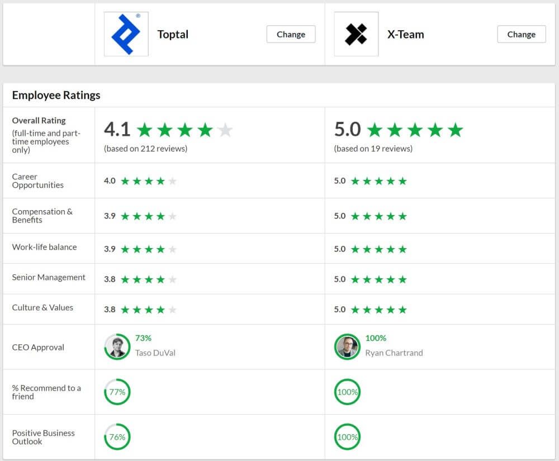The image size is (559, 461).
Task: Click the Overall Rating row label
Action: coord(39,120)
